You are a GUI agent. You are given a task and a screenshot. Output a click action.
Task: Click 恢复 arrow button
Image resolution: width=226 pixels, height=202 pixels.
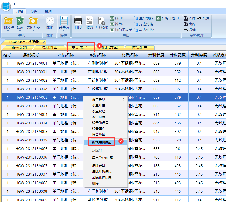pos(203,18)
